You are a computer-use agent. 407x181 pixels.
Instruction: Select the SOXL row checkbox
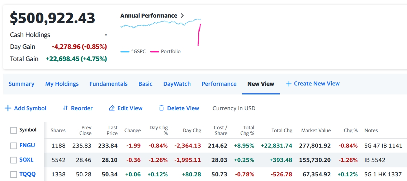14,160
